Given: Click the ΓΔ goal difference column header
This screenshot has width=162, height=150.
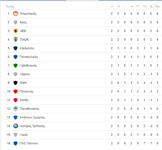Looking at the screenshot, I should tap(151, 6).
